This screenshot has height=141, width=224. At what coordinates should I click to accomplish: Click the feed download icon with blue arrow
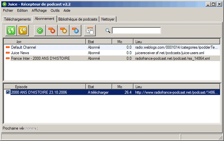click(x=75, y=30)
